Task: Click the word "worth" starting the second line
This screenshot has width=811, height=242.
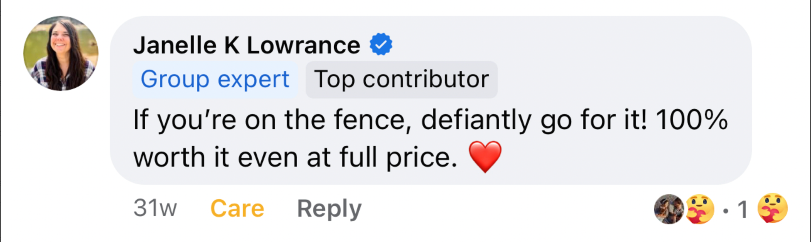Action: coord(169,157)
